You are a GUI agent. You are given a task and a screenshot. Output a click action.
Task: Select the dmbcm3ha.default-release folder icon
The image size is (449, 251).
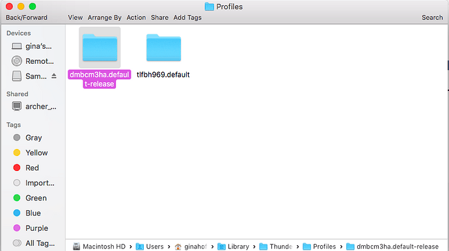100,47
